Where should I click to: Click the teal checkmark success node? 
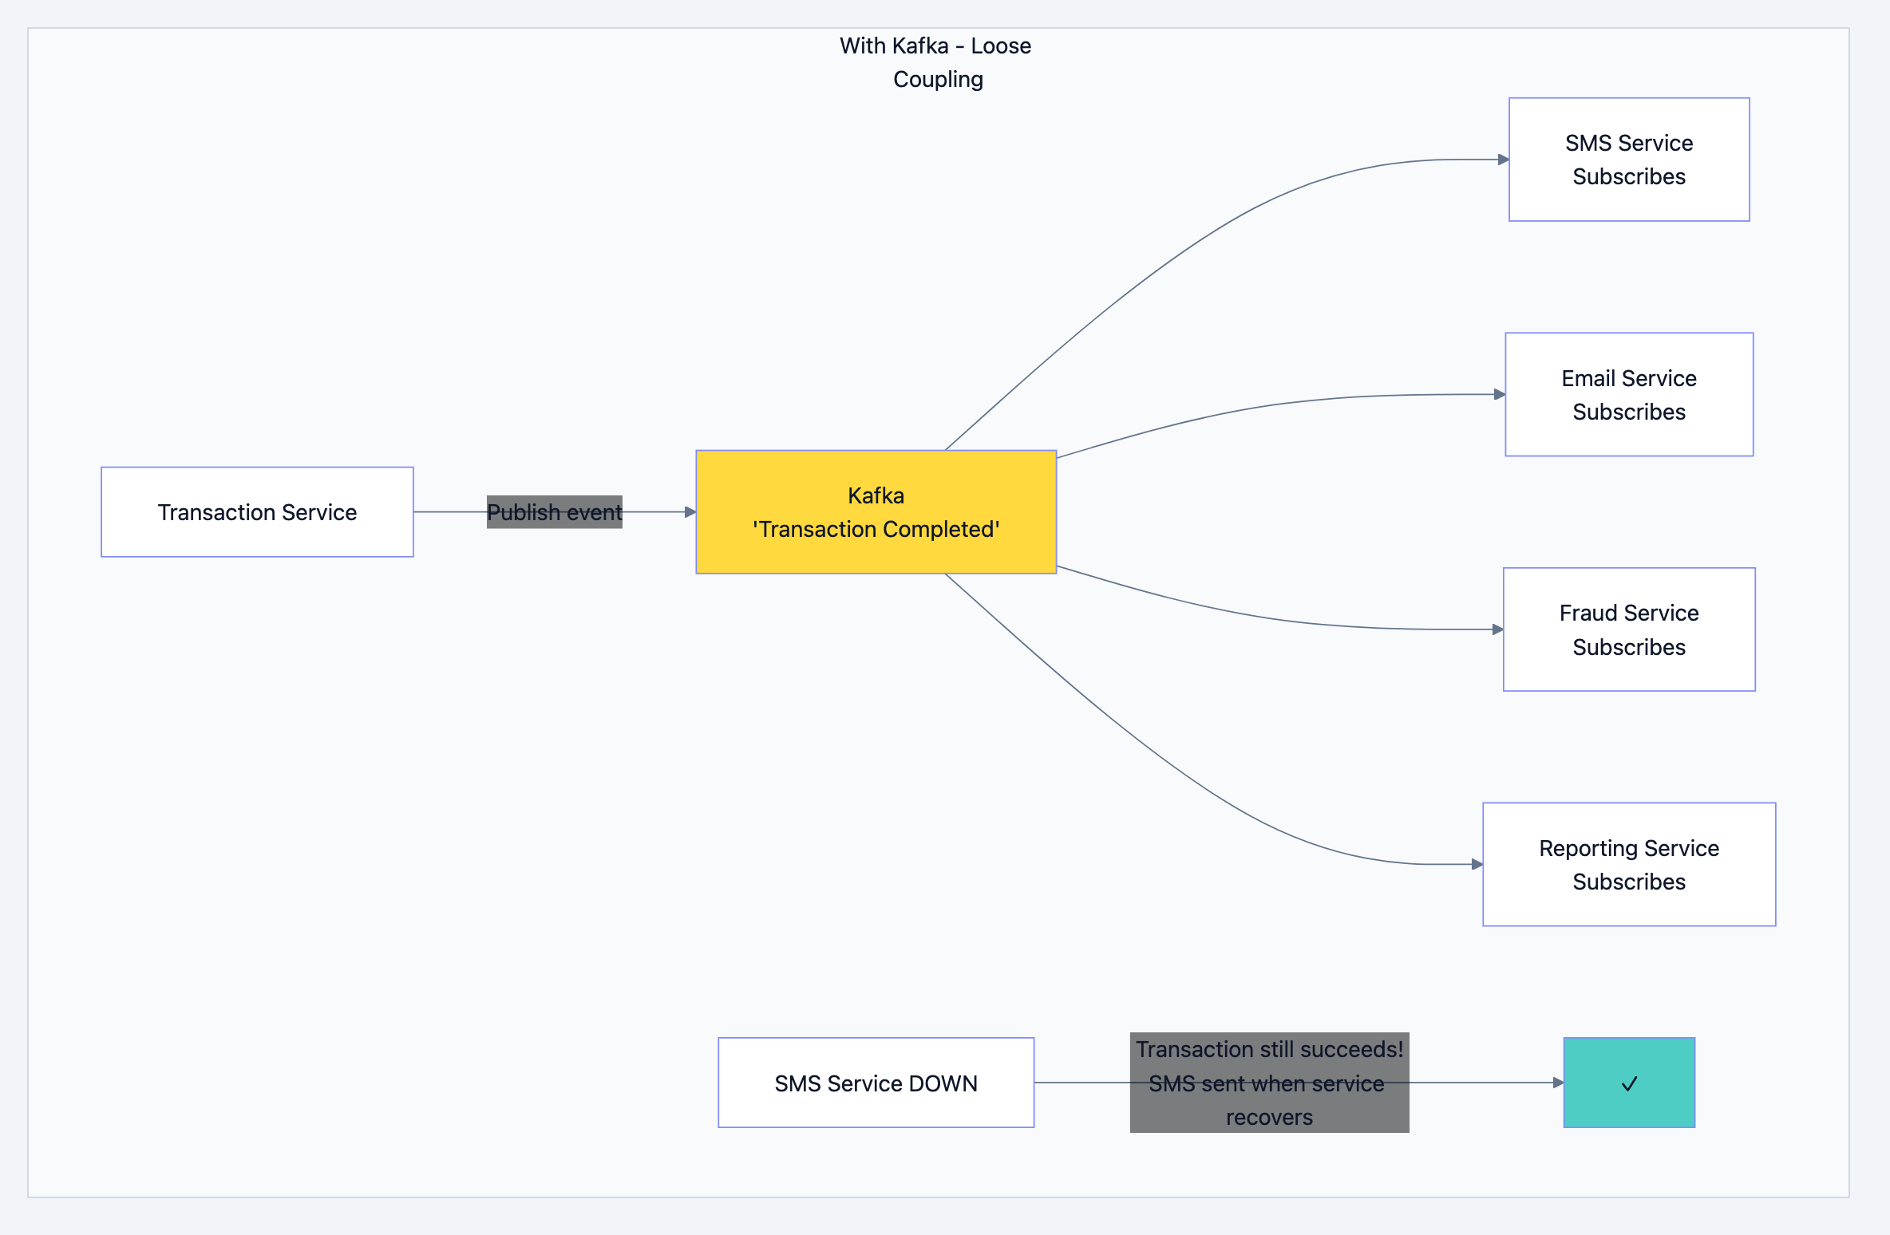point(1628,1083)
